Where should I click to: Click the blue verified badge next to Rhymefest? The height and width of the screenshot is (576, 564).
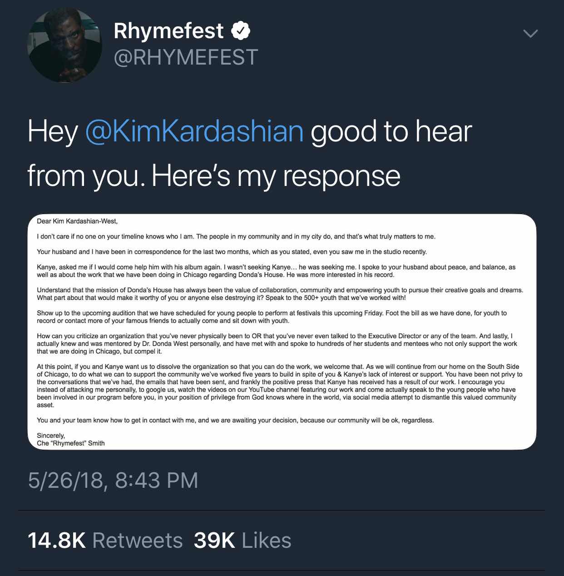click(241, 31)
